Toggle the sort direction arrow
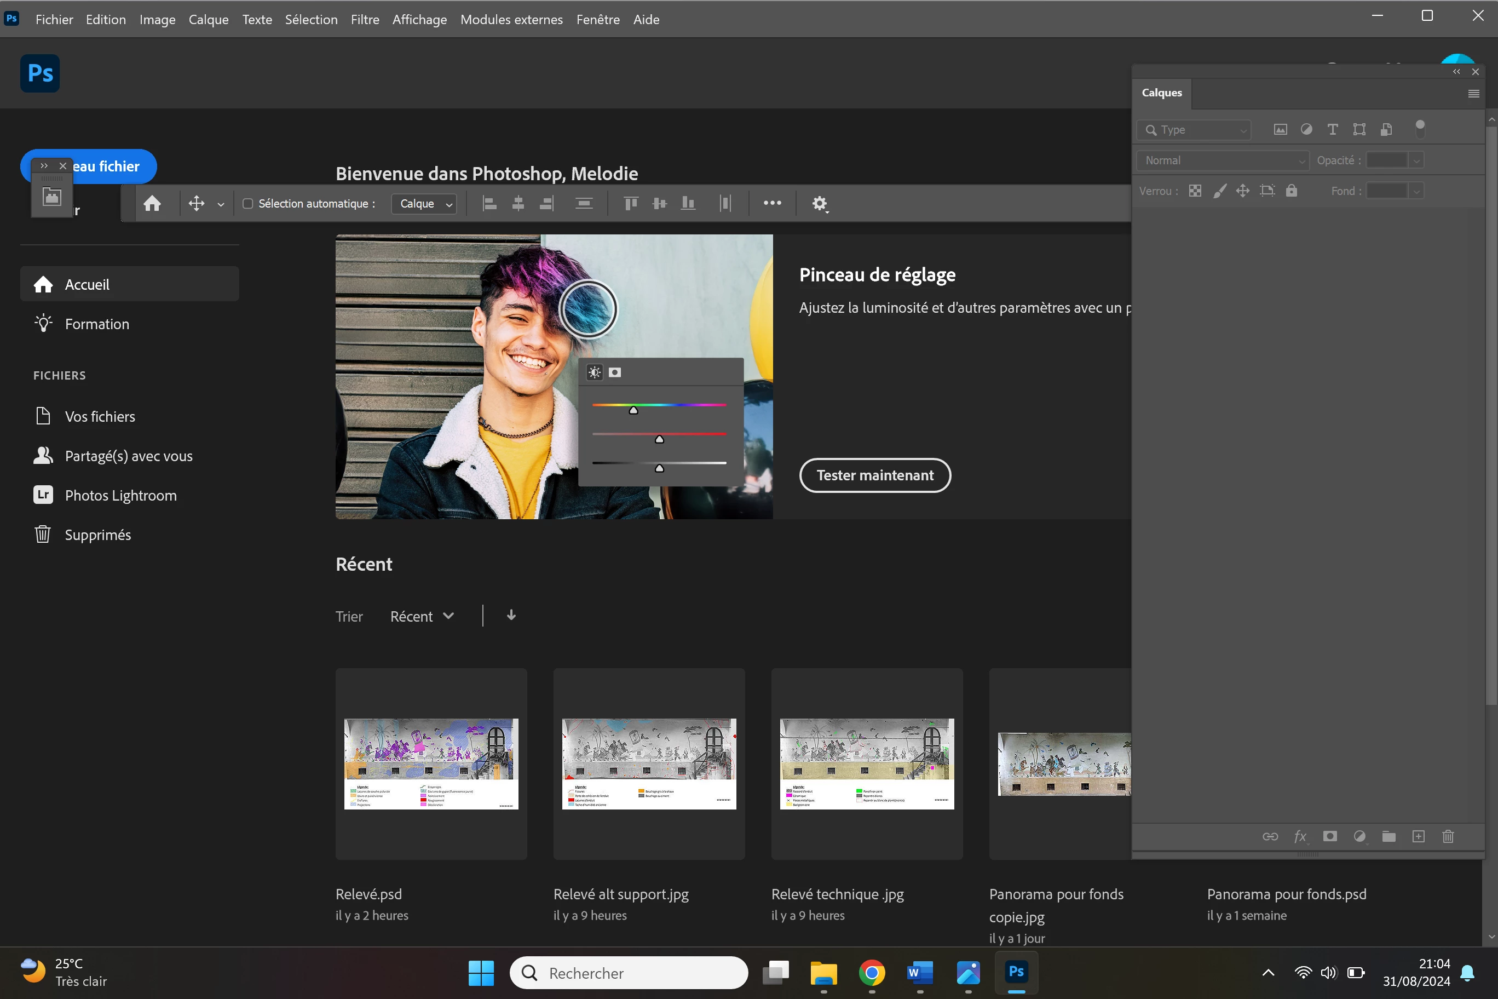The width and height of the screenshot is (1498, 999). coord(511,616)
